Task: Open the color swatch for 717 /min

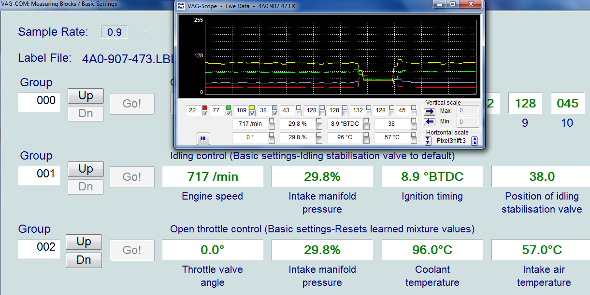Action: (272, 120)
